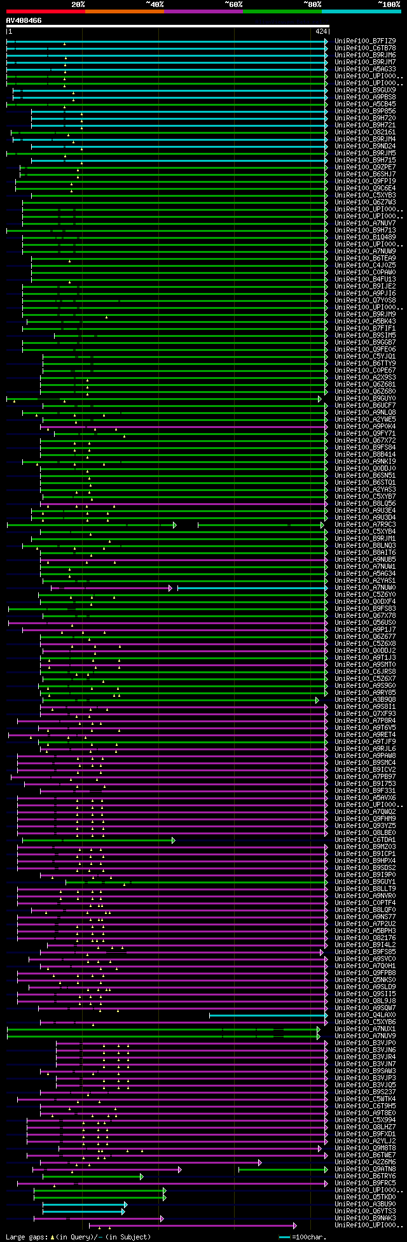The image size is (407, 1242).
Task: Select the UniRef100_B9FS84 label
Action: click(365, 448)
